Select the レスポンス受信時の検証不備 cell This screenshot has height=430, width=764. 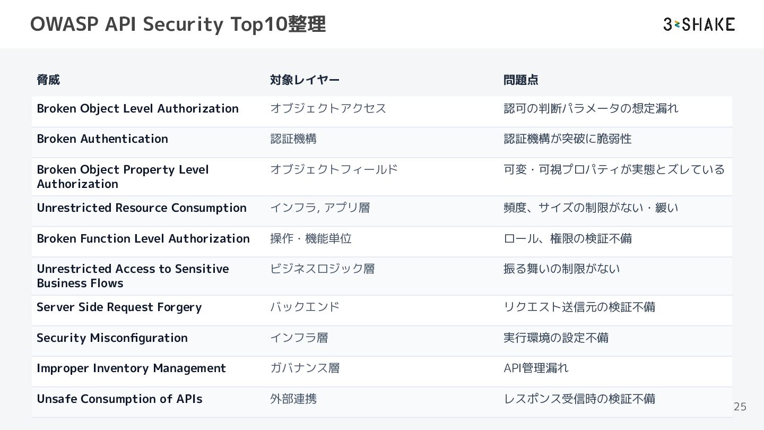tap(579, 399)
